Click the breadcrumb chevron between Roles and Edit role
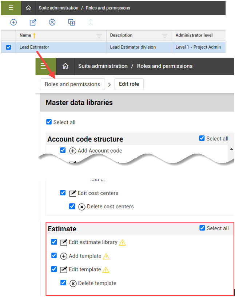The image size is (235, 297). tap(109, 84)
